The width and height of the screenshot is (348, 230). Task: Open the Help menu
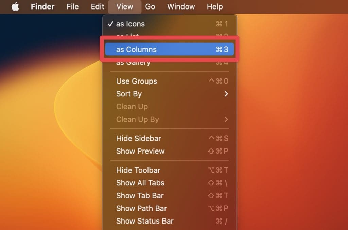215,7
